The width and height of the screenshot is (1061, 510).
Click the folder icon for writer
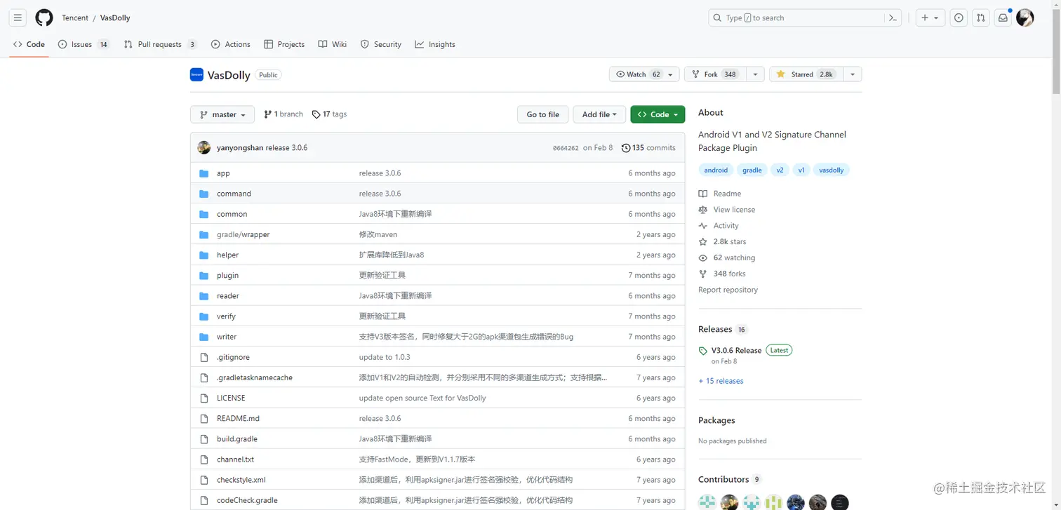tap(204, 337)
